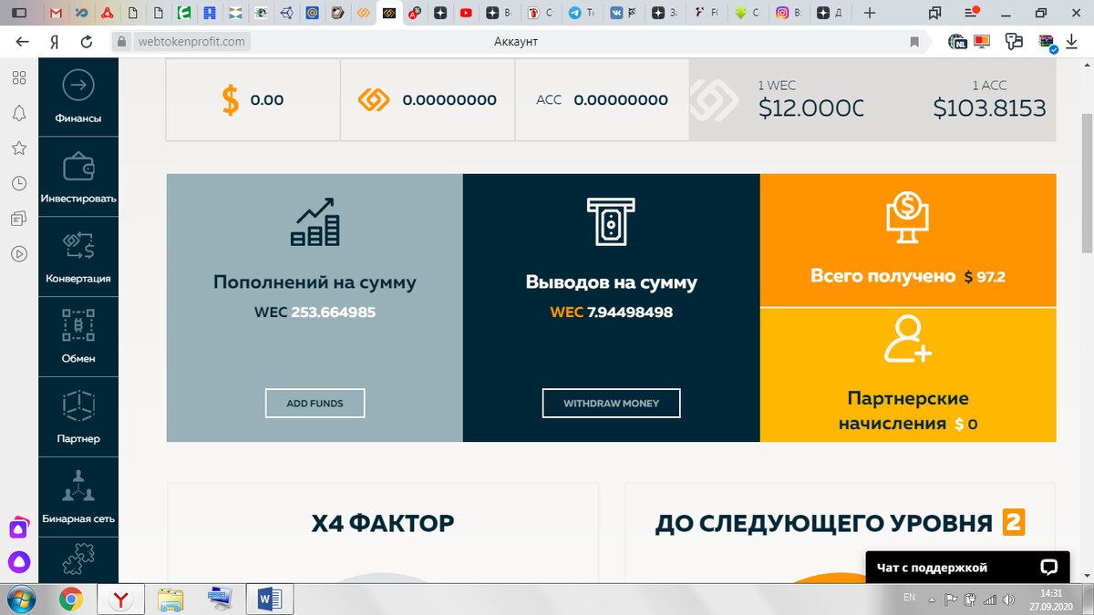Click the growth chart icon above Пополнений
The width and height of the screenshot is (1094, 615).
pyautogui.click(x=315, y=224)
